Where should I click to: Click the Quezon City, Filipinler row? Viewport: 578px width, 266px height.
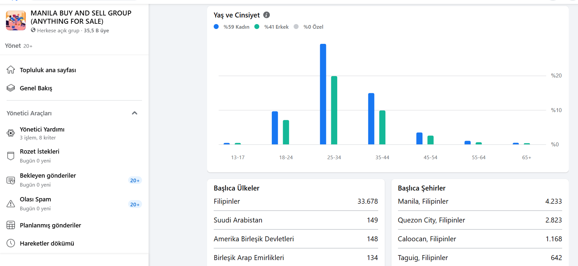click(x=480, y=220)
